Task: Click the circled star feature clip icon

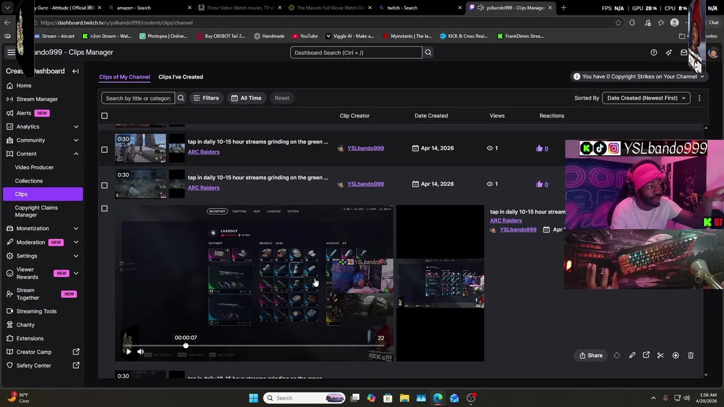Action: (x=675, y=356)
